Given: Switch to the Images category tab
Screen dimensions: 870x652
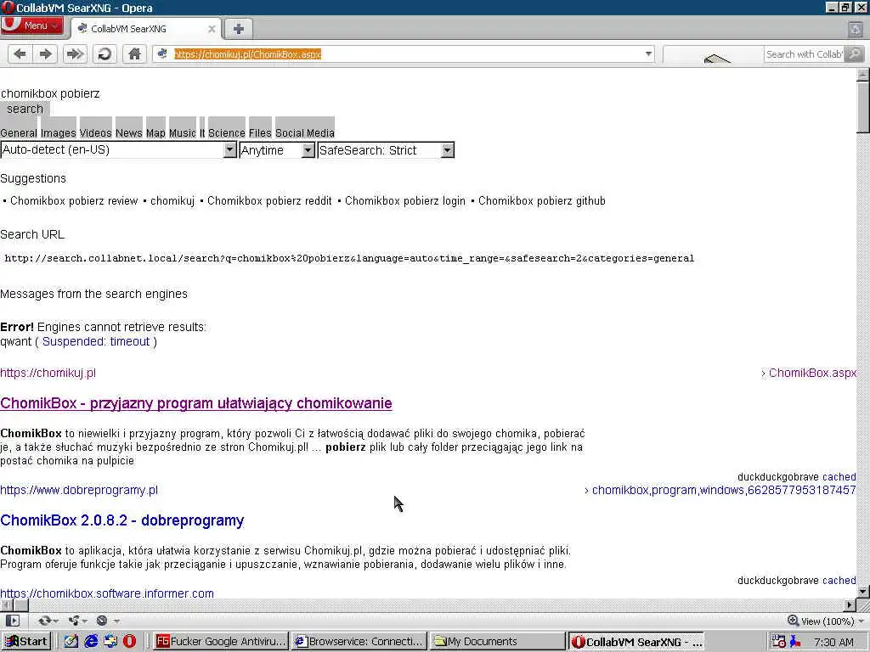Looking at the screenshot, I should pyautogui.click(x=59, y=133).
